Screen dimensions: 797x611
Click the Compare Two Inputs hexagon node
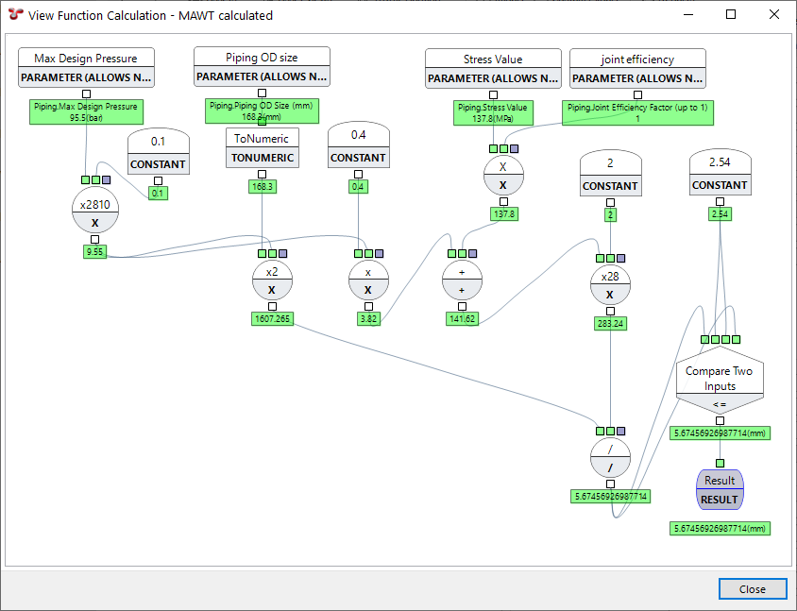[x=719, y=380]
